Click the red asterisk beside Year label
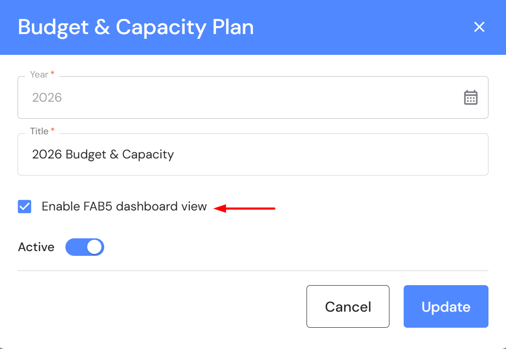The image size is (506, 349). pos(52,74)
